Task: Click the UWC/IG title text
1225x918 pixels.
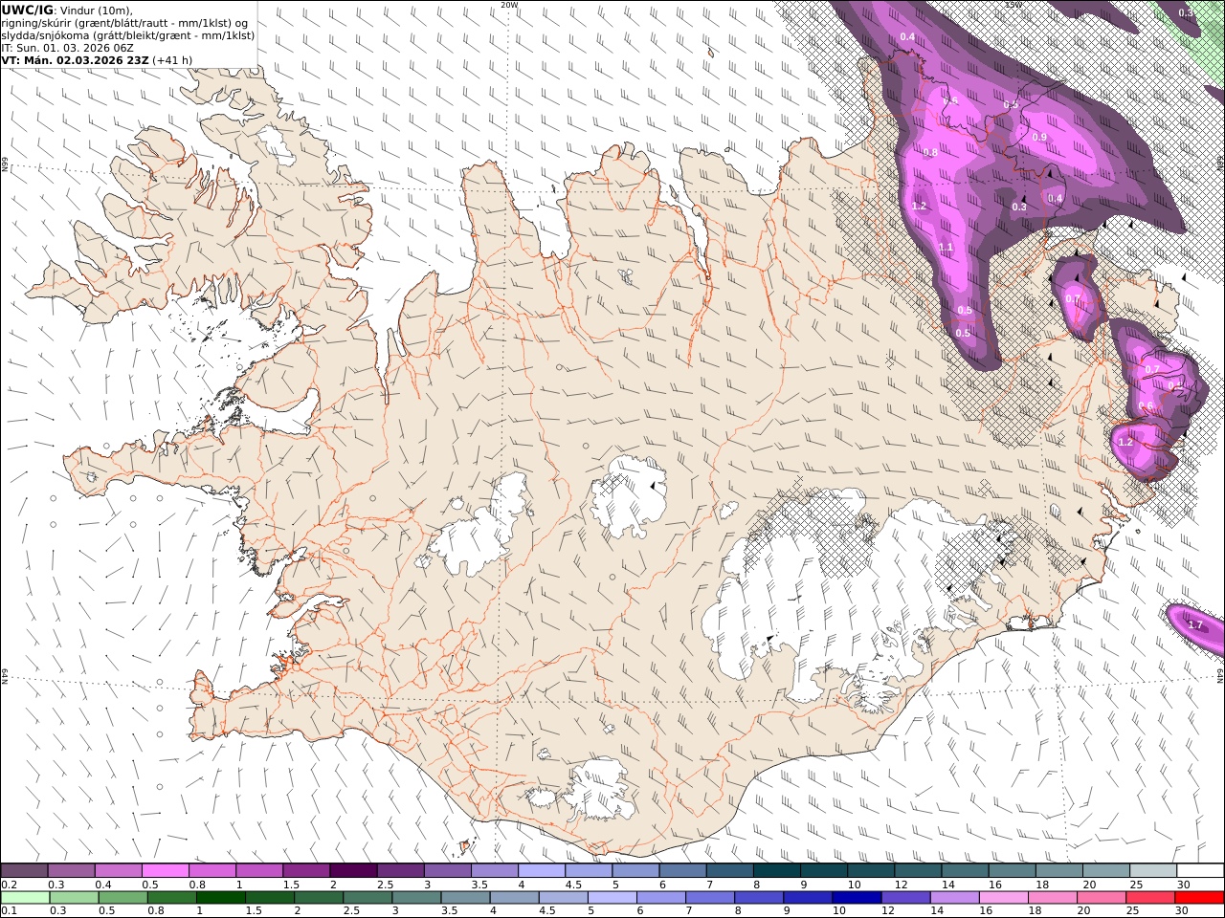Action: point(27,11)
